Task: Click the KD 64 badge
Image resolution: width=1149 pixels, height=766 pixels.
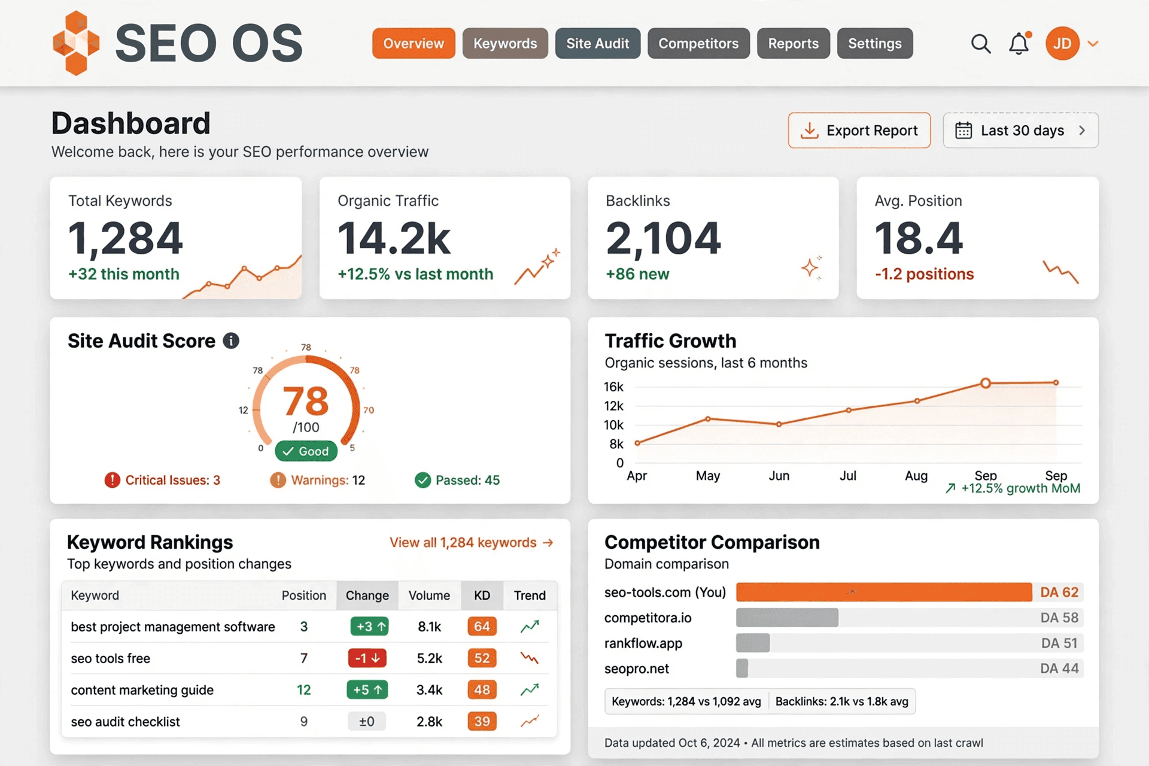Action: click(482, 627)
